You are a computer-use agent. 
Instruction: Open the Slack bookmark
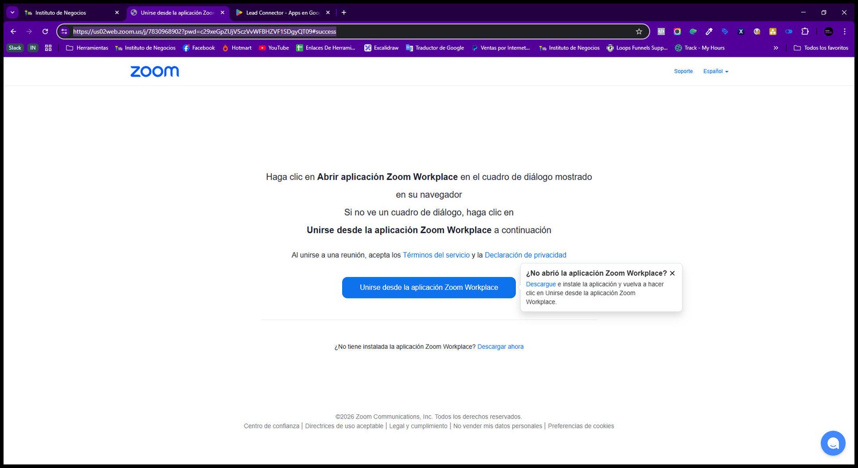pyautogui.click(x=15, y=48)
